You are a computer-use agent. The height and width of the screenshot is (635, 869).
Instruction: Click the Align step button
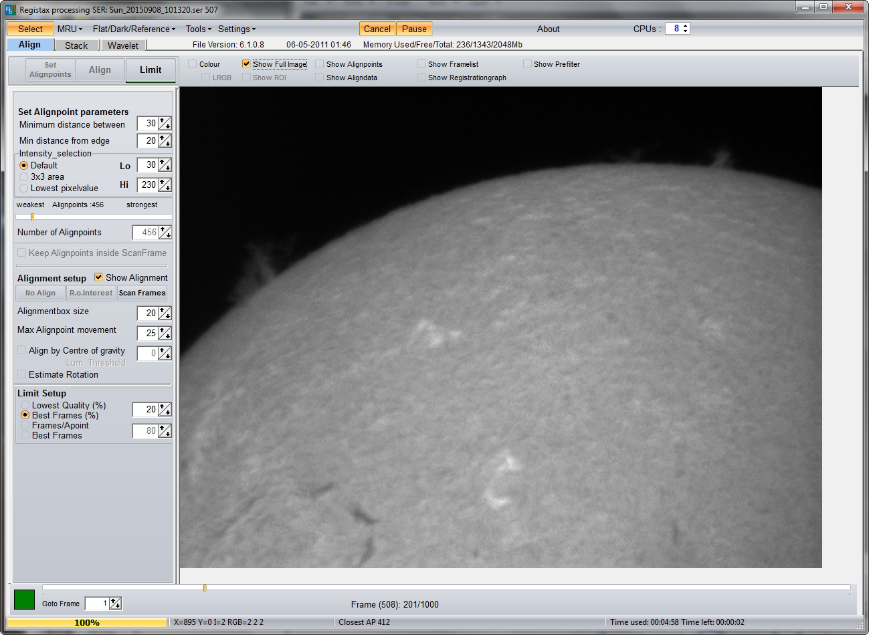pyautogui.click(x=100, y=70)
